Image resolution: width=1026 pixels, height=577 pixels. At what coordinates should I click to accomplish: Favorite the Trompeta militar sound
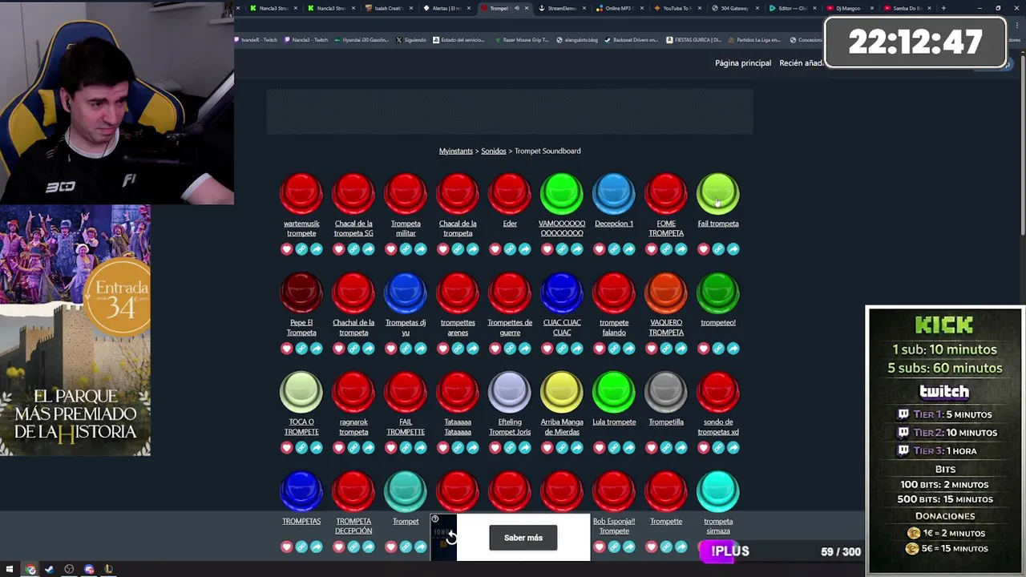(x=391, y=249)
